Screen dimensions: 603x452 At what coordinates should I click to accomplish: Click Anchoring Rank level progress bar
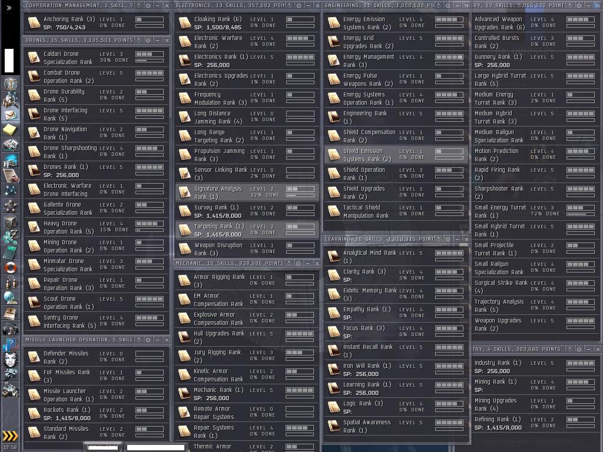coord(150,19)
